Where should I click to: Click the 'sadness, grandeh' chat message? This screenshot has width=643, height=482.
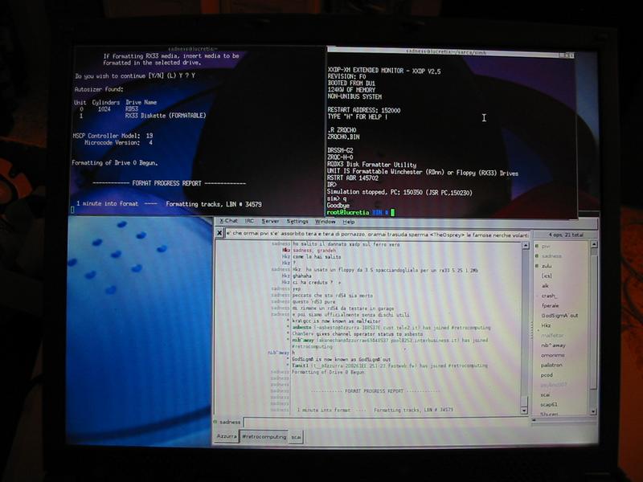click(x=314, y=251)
